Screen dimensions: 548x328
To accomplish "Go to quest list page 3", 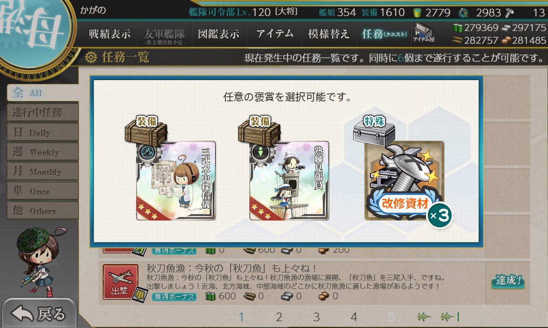I will pyautogui.click(x=316, y=317).
